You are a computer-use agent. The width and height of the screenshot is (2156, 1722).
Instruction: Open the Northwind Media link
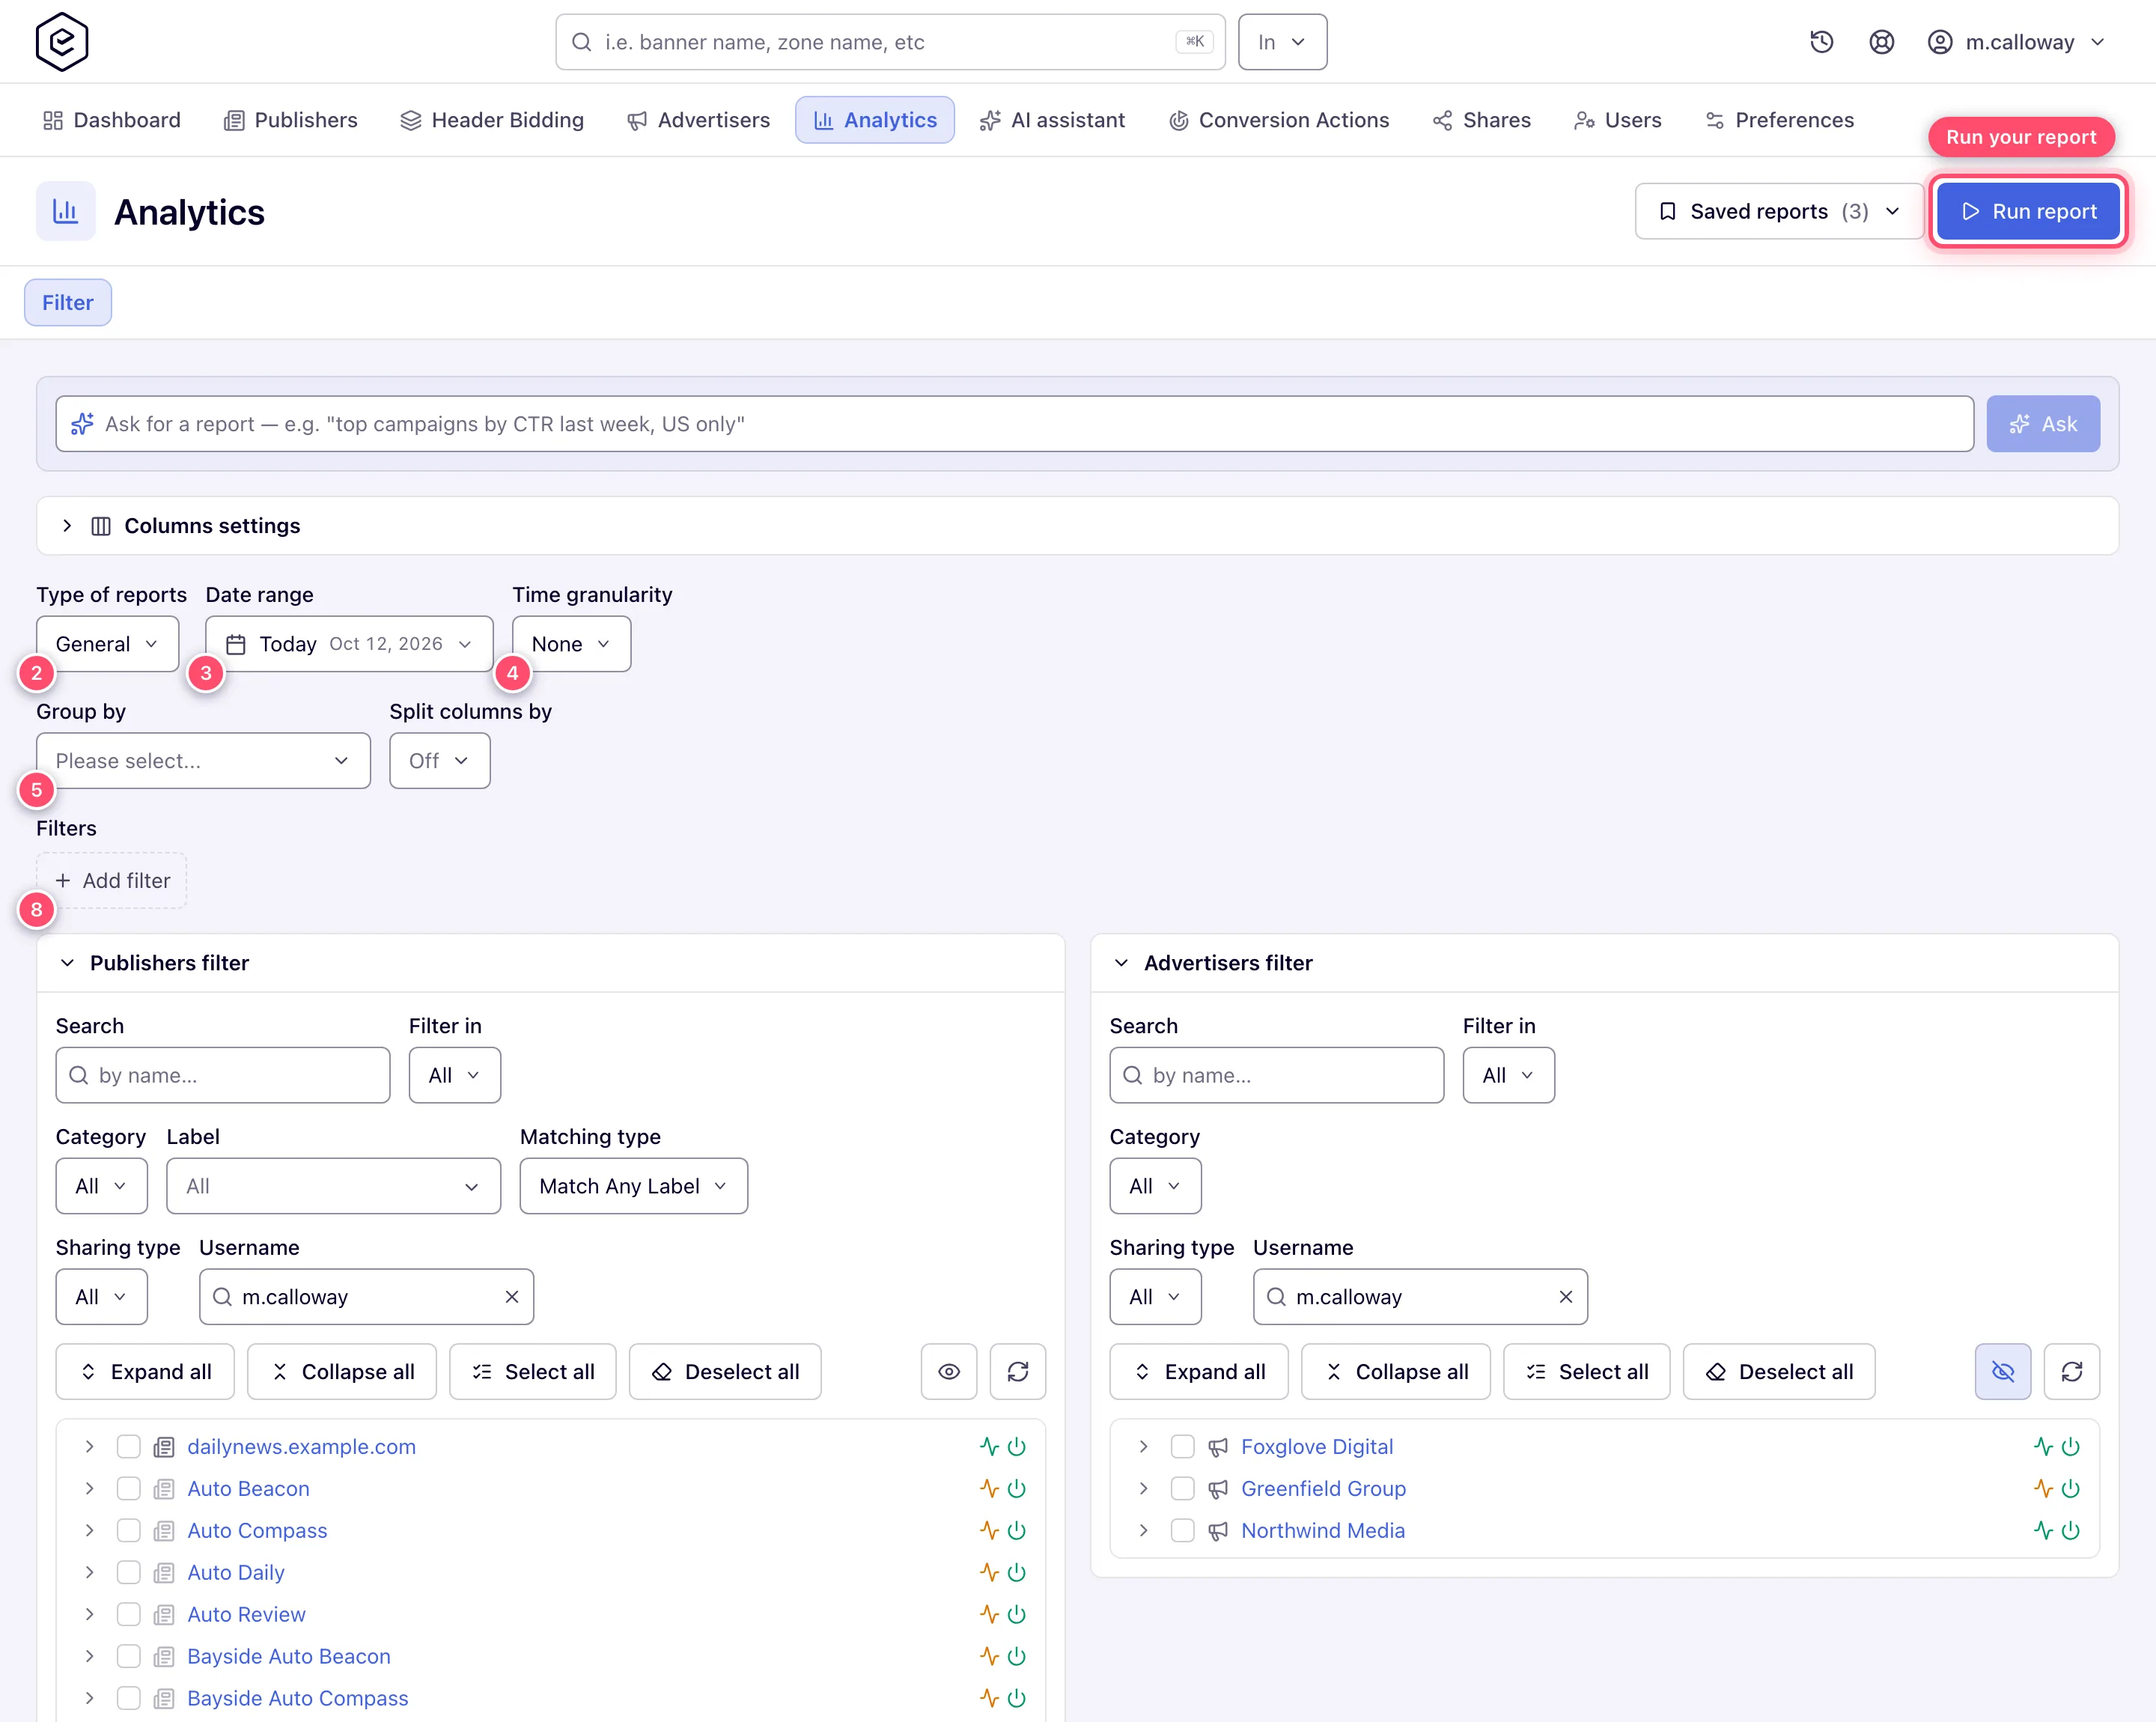click(1323, 1531)
